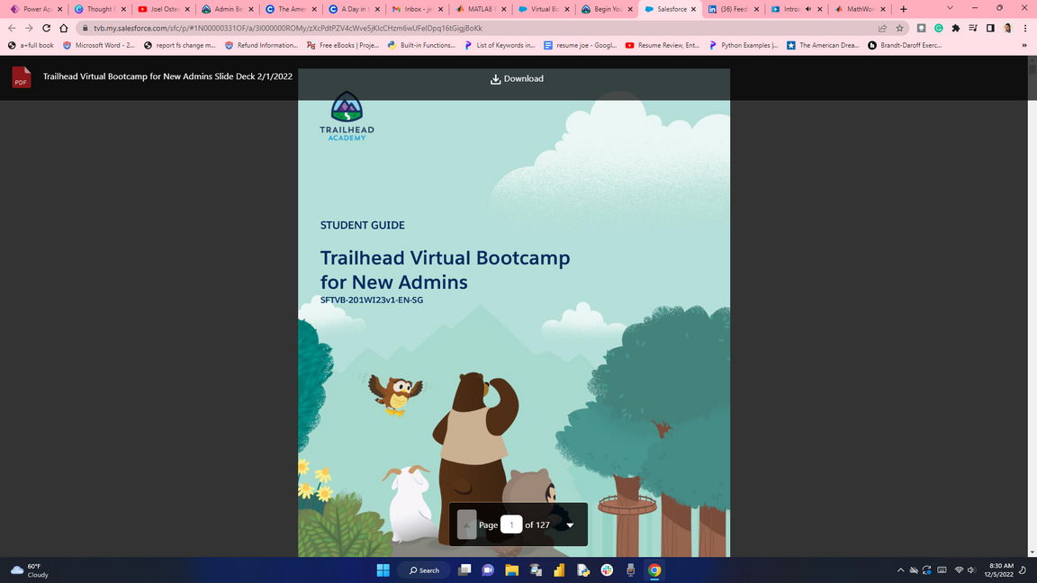Viewport: 1037px width, 583px height.
Task: Open File Explorer from taskbar
Action: pyautogui.click(x=512, y=570)
